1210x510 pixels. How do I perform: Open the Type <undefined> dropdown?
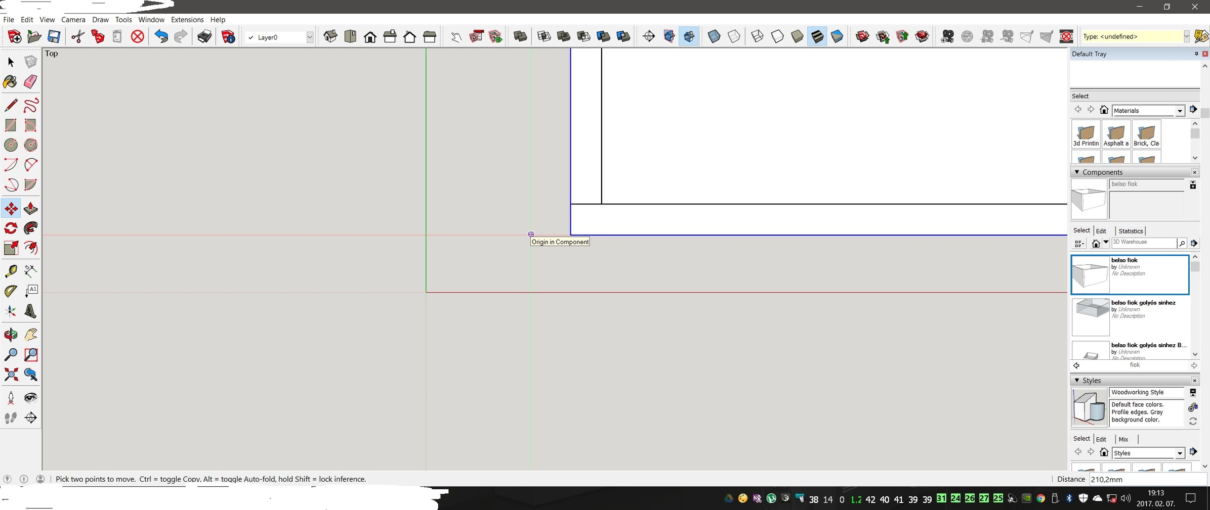click(1186, 36)
